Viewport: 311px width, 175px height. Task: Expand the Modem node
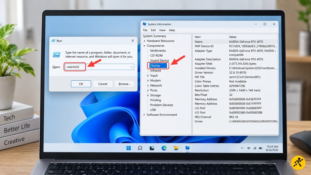(148, 81)
